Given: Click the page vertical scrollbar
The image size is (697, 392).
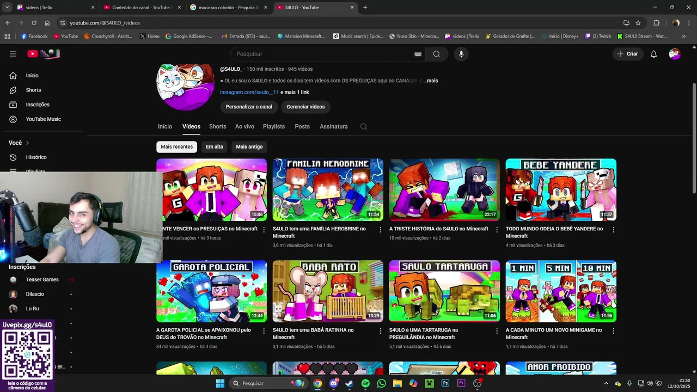Looking at the screenshot, I should (694, 137).
